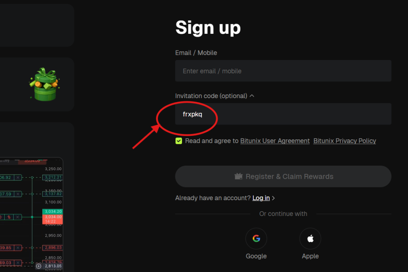Image resolution: width=408 pixels, height=272 pixels.
Task: Click the Email / Mobile input field
Action: pyautogui.click(x=283, y=71)
